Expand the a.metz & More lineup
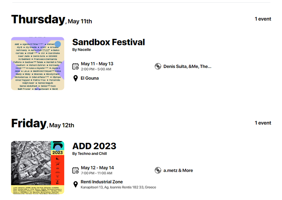282x200 pixels. click(178, 170)
